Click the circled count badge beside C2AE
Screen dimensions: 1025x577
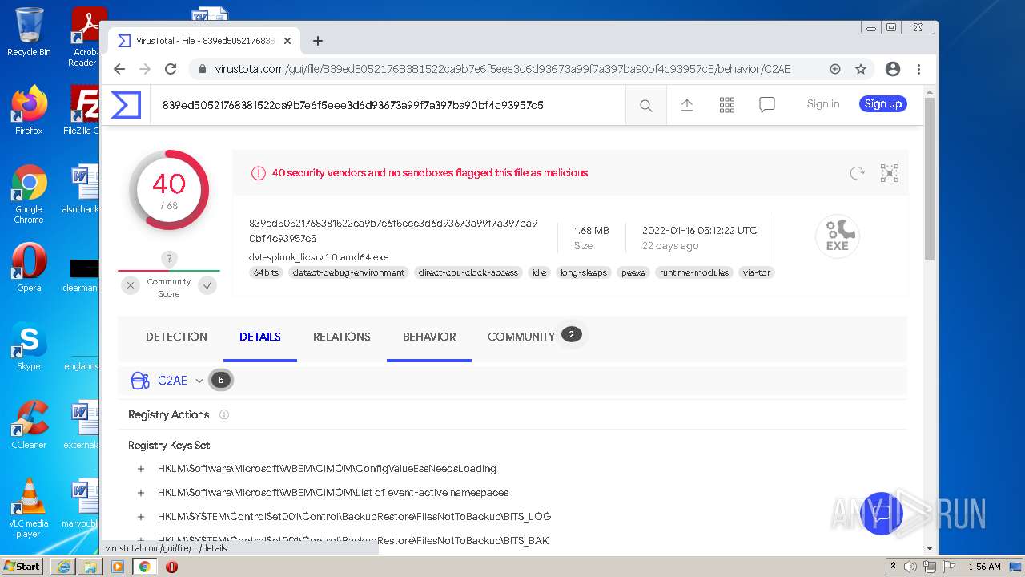tap(221, 380)
